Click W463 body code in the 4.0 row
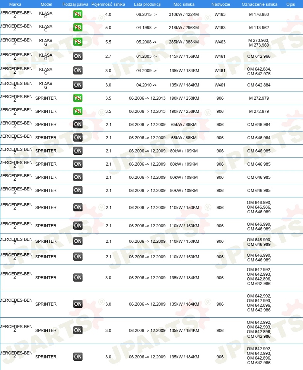 coord(220,14)
